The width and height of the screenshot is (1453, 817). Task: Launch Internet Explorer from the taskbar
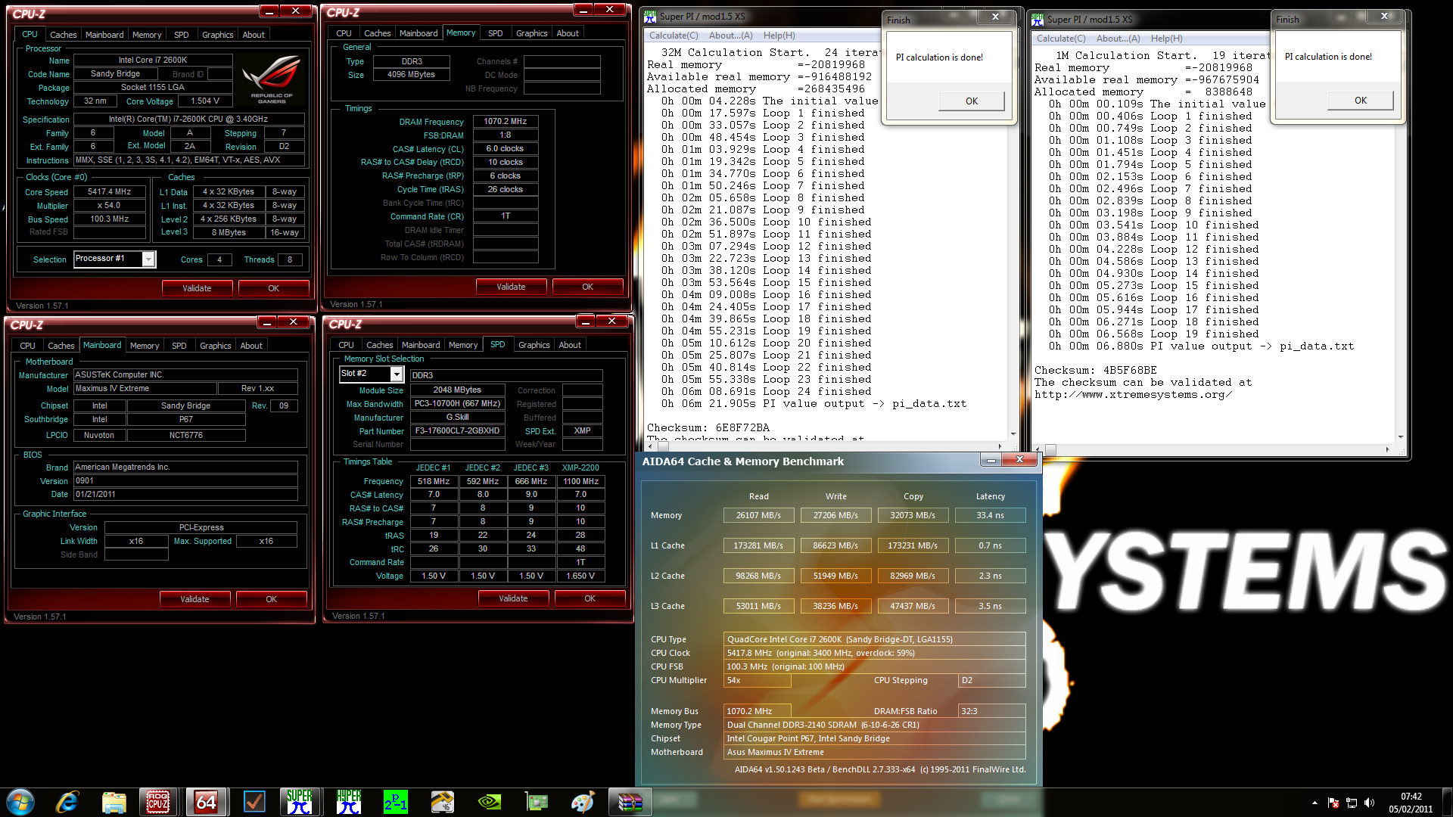coord(67,802)
